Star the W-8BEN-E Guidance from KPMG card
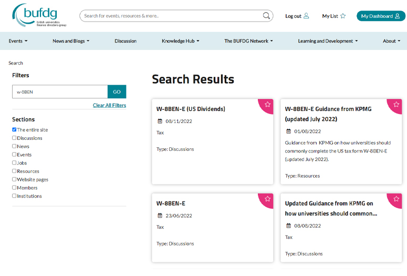The width and height of the screenshot is (407, 276). [396, 104]
